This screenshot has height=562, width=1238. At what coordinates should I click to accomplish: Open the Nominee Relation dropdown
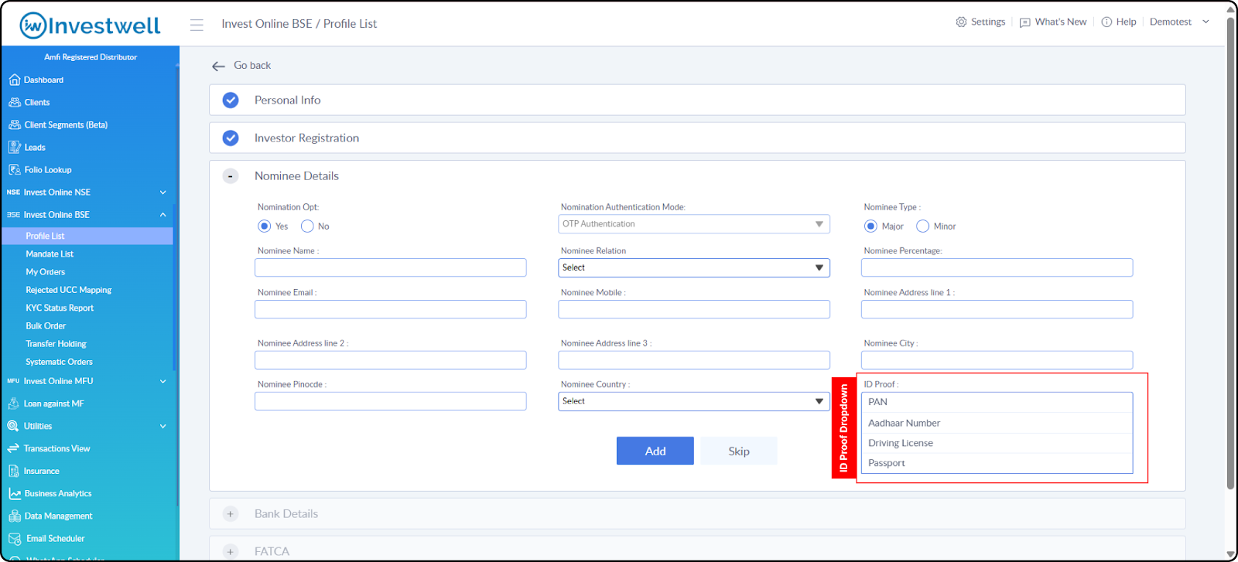pos(693,267)
